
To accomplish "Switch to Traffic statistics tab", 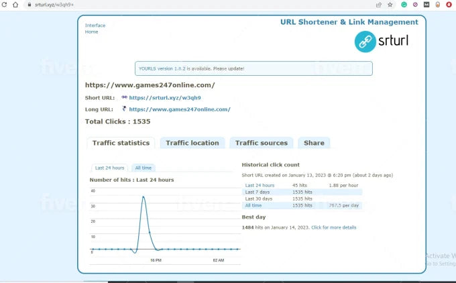I will pyautogui.click(x=121, y=143).
